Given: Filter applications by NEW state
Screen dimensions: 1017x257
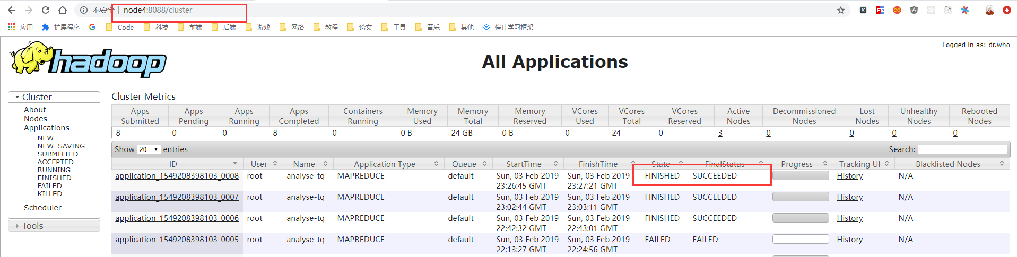Looking at the screenshot, I should (46, 138).
